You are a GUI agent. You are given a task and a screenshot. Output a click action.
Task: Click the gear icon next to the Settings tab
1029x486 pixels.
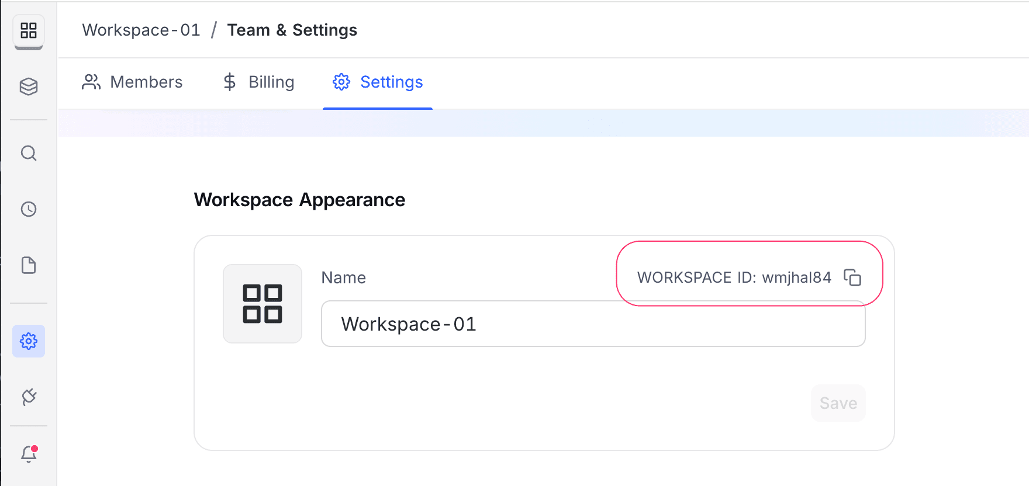(x=341, y=82)
